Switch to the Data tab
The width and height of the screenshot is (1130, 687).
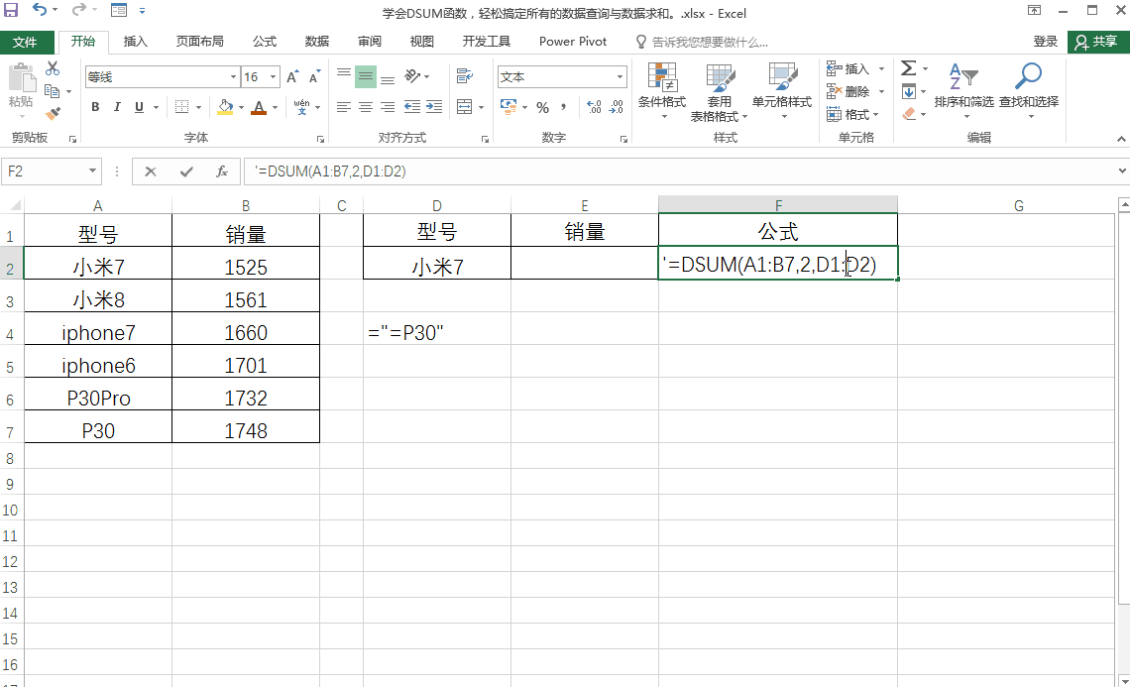tap(317, 41)
